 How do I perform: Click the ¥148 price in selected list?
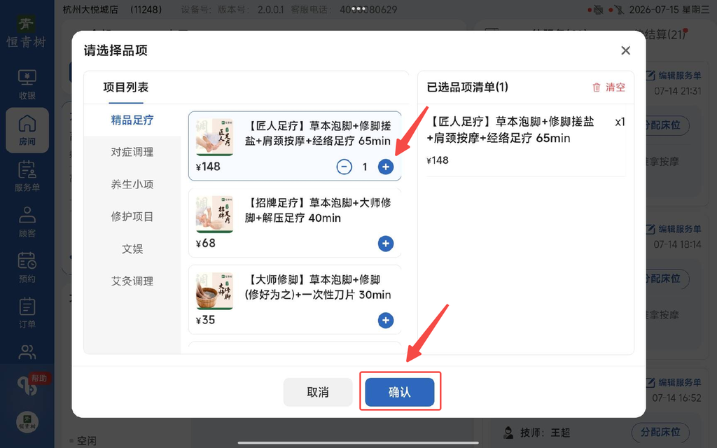coord(438,160)
